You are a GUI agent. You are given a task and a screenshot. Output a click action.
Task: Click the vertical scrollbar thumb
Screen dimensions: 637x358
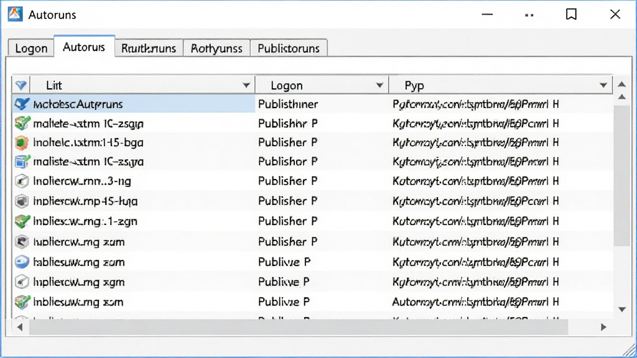click(621, 175)
